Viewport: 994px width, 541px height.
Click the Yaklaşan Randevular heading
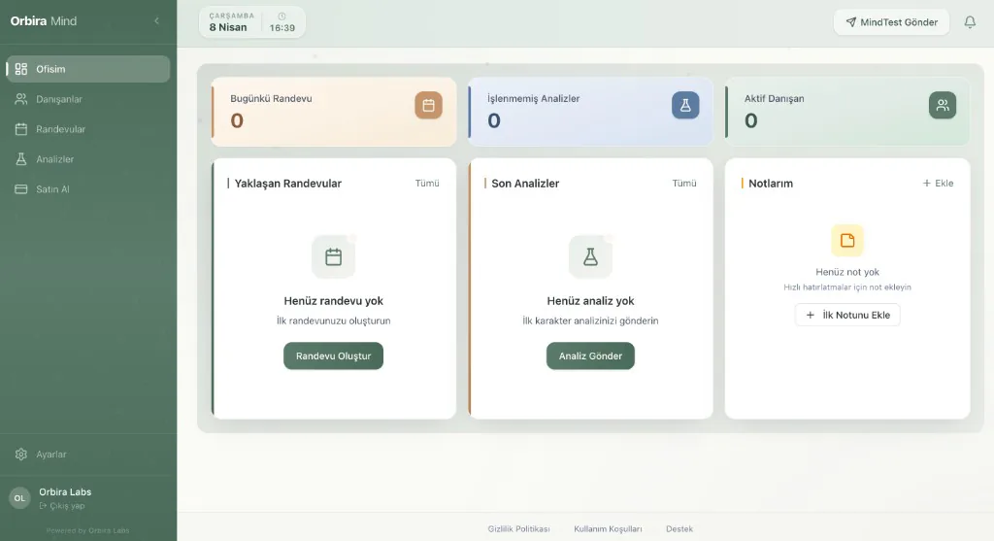click(x=287, y=184)
